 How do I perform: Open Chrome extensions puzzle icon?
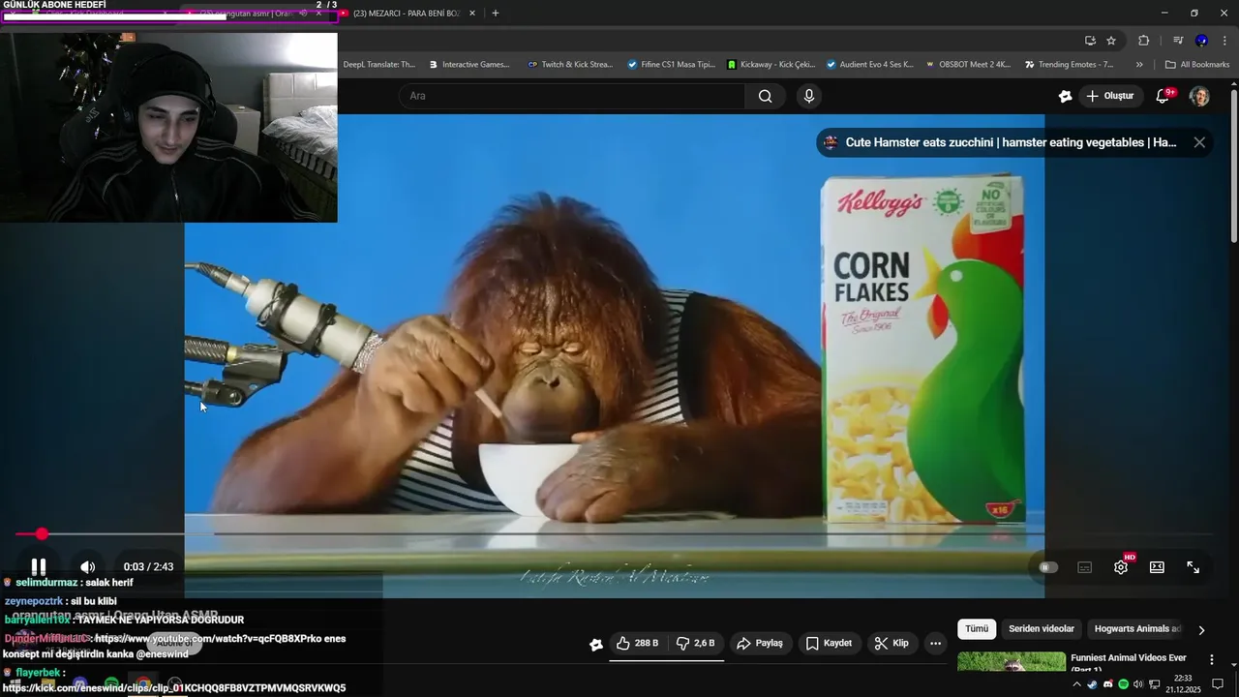tap(1143, 41)
